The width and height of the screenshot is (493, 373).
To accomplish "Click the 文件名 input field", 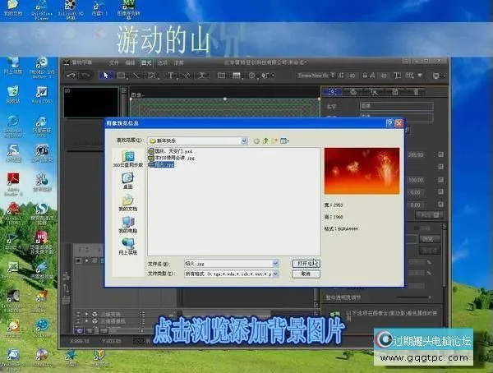I will point(228,264).
